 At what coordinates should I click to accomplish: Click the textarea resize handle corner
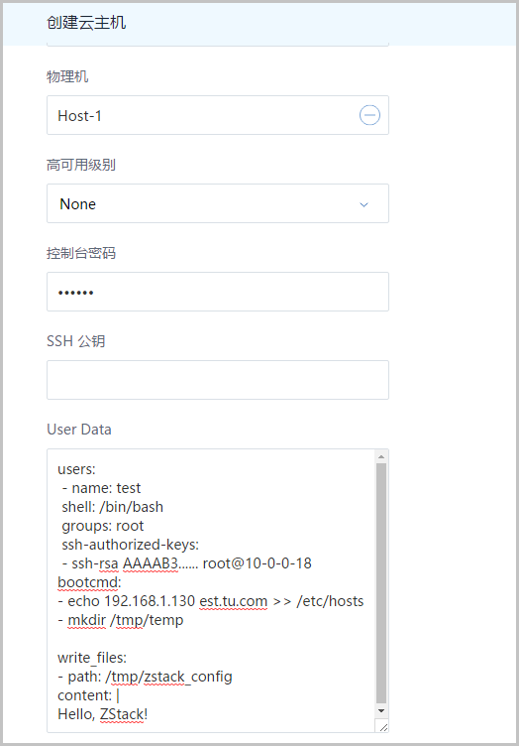(383, 726)
